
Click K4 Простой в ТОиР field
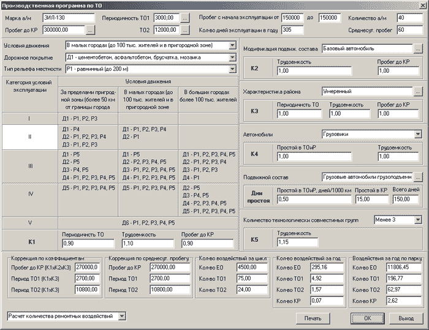point(314,157)
